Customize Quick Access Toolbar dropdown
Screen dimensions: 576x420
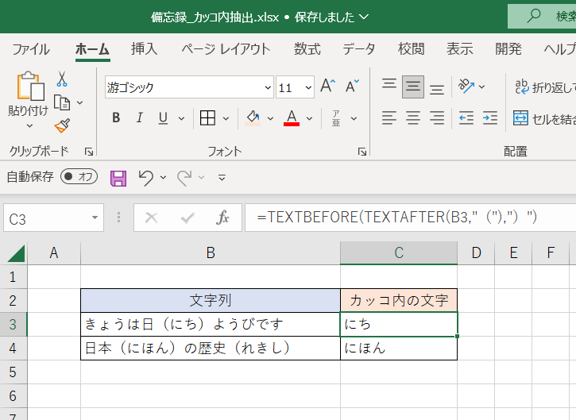(x=222, y=178)
